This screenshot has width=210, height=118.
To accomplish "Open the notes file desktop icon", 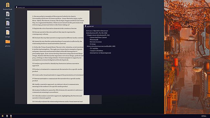I will (8, 25).
